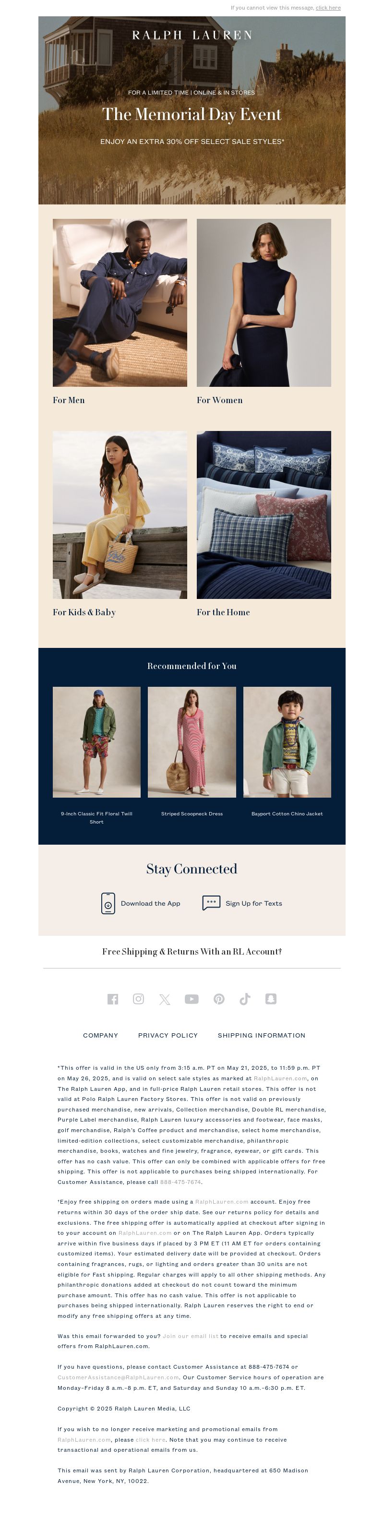Screen dimensions: 384x1530
Task: Open the Facebook social icon
Action: 112,999
